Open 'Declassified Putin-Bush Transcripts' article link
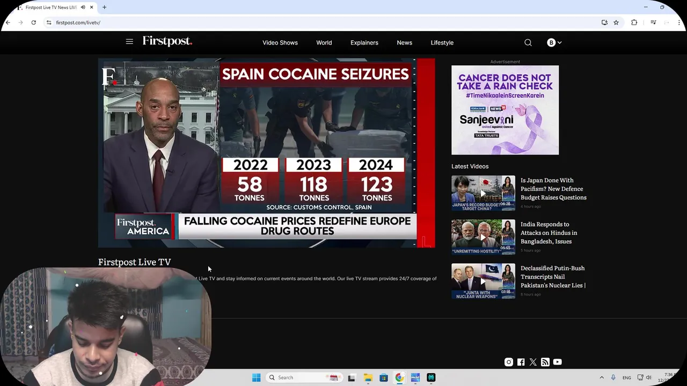 [553, 277]
